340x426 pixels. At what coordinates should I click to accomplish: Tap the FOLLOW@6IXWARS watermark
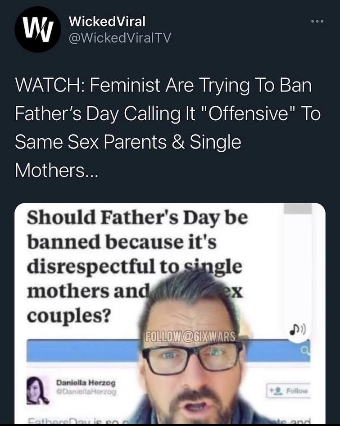[x=191, y=336]
